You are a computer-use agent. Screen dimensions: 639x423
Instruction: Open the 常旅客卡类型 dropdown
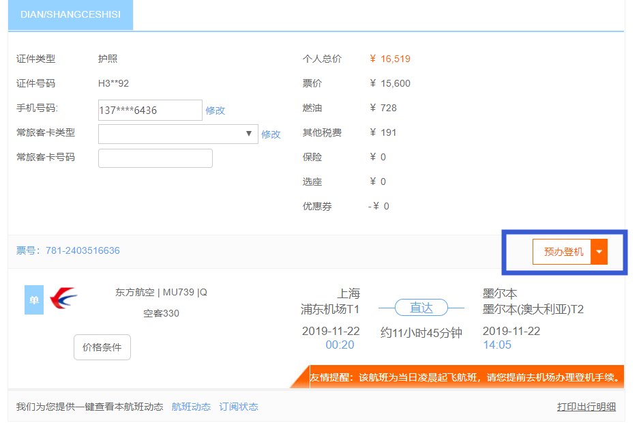(x=178, y=134)
